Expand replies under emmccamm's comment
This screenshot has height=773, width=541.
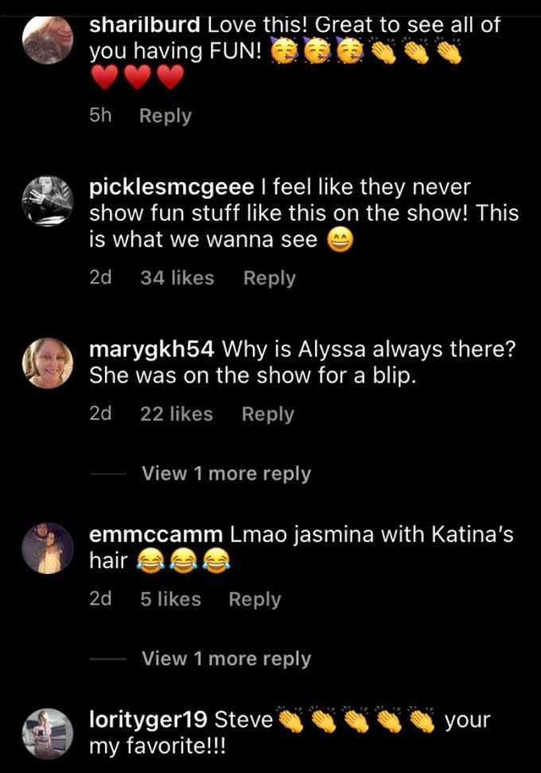click(227, 658)
